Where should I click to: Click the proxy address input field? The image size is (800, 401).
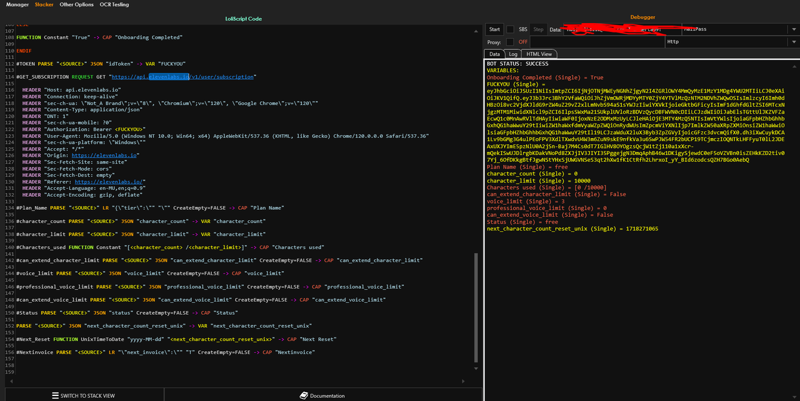click(596, 42)
